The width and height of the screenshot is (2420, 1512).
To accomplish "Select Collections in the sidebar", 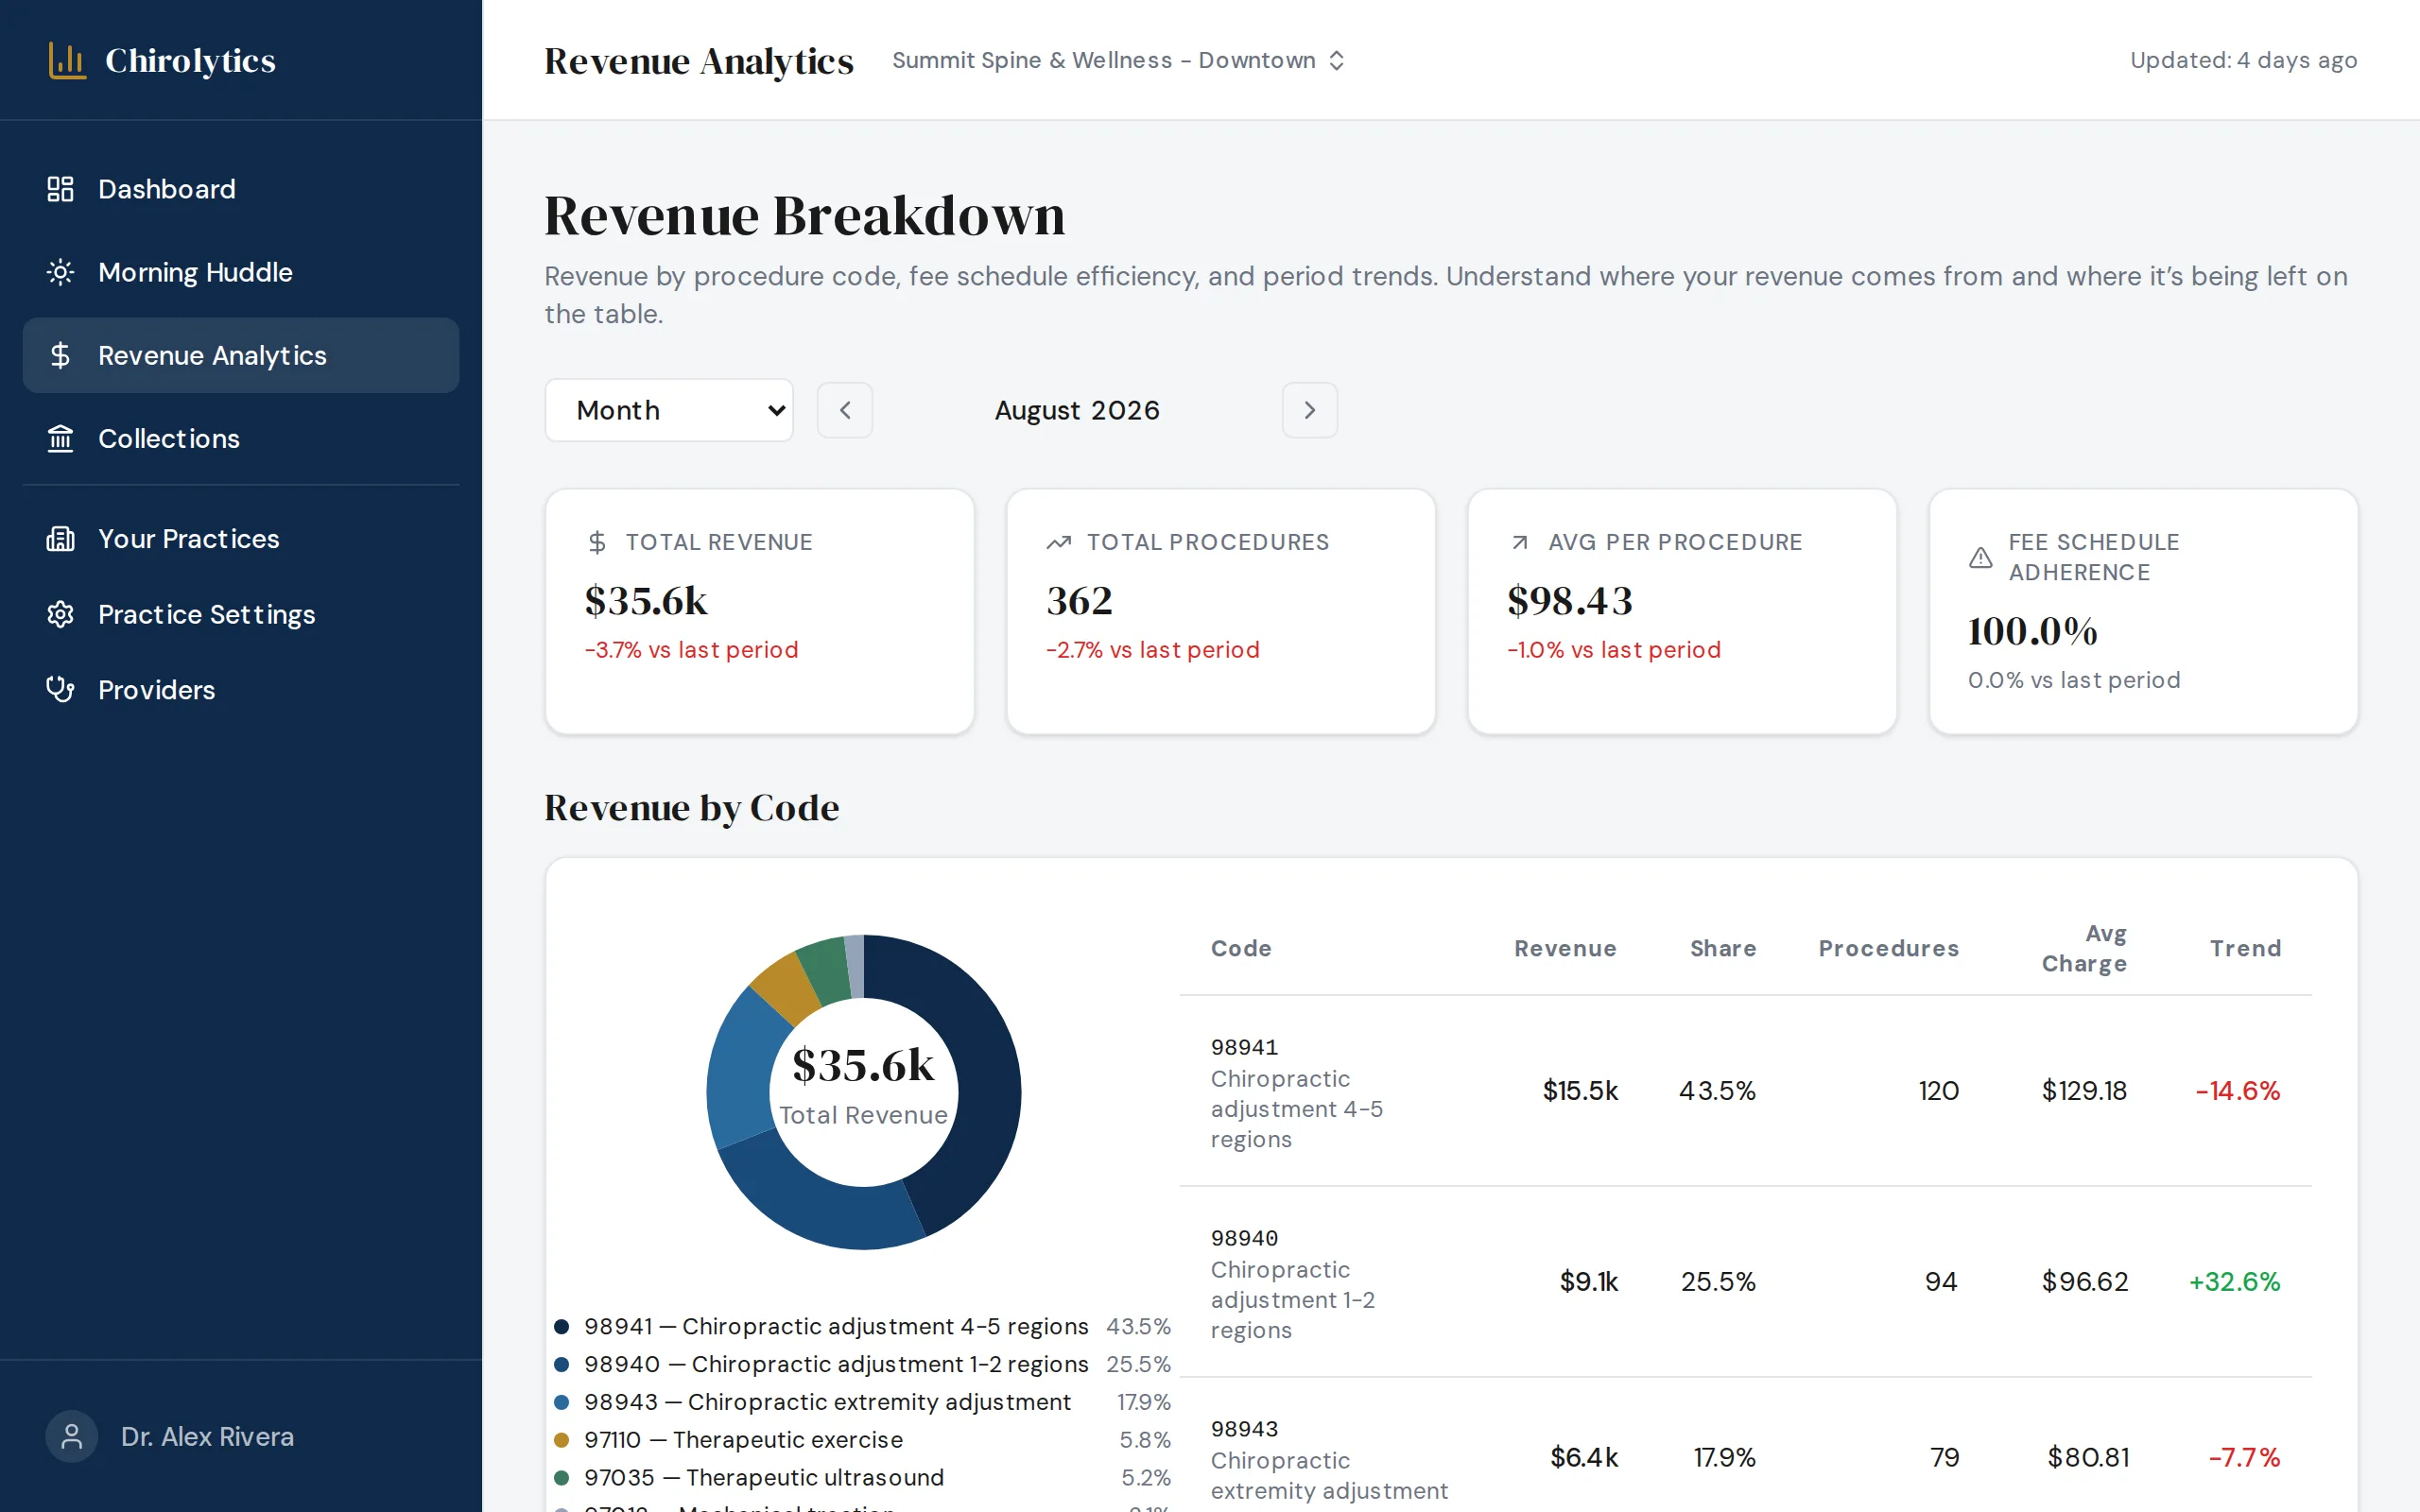I will (x=241, y=438).
